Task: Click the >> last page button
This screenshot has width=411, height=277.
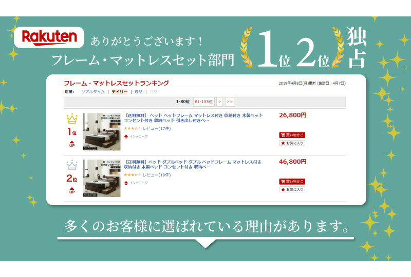Action: click(x=230, y=102)
